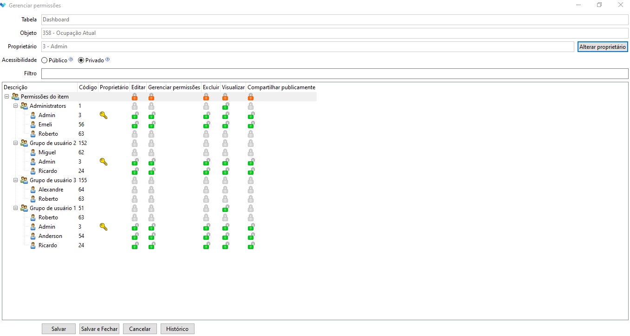Toggle Visualizar lock for Grupo de usuário 1

225,208
